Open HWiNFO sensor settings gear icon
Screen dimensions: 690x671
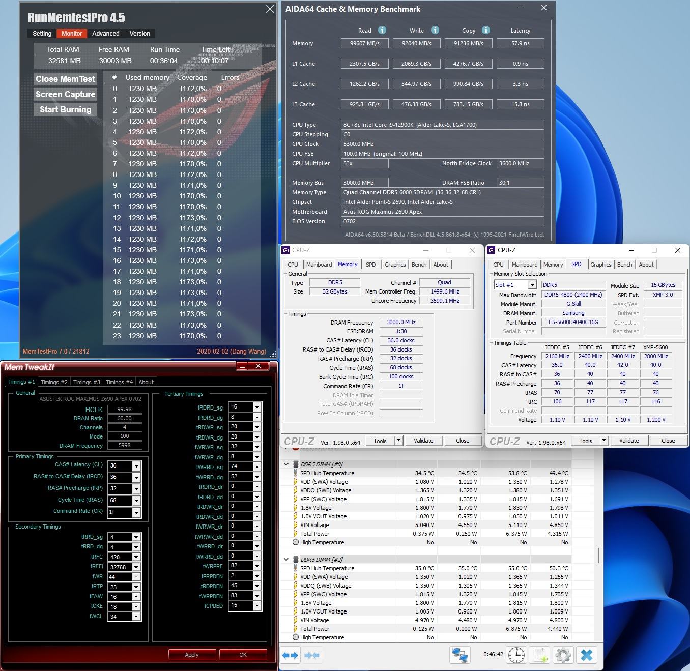[x=563, y=655]
